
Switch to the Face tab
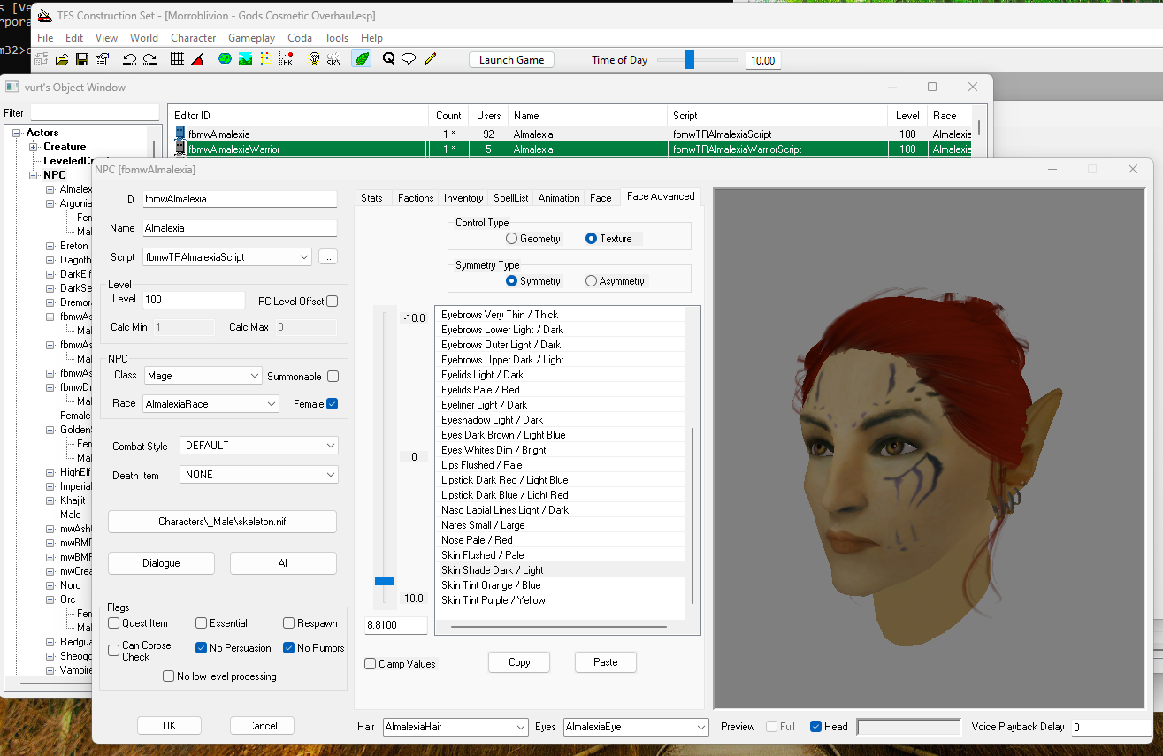(x=601, y=198)
